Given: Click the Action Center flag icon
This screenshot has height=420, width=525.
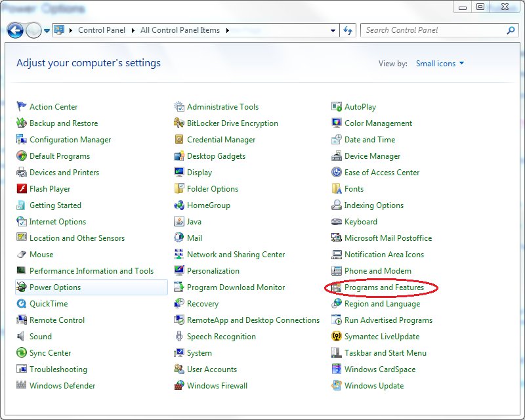Looking at the screenshot, I should (x=22, y=107).
